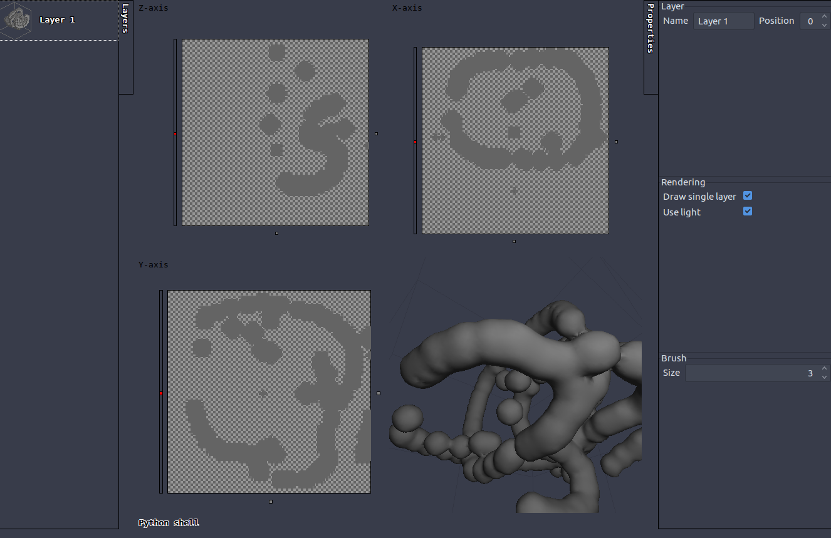
Task: Click the X-axis view vertical slice slider
Action: pyautogui.click(x=415, y=140)
